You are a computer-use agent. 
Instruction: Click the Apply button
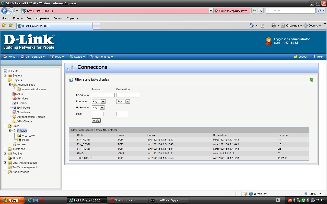click(96, 120)
